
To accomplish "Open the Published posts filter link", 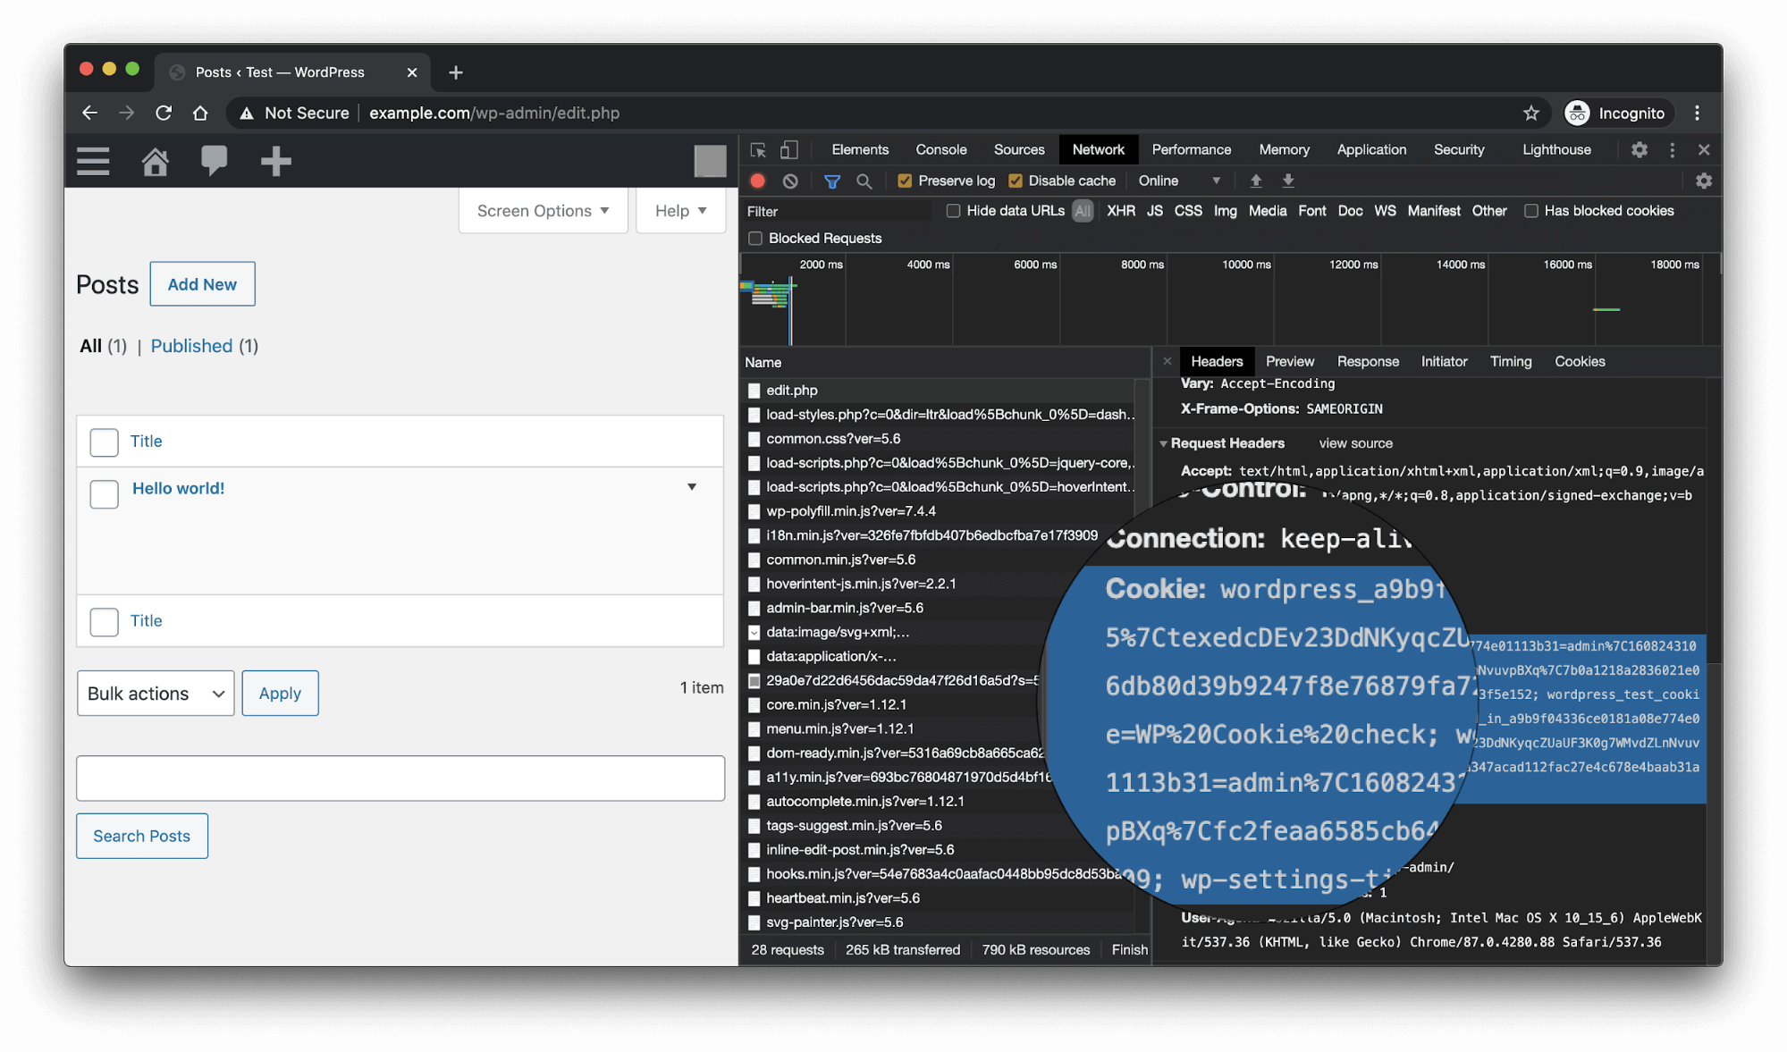I will coord(191,346).
